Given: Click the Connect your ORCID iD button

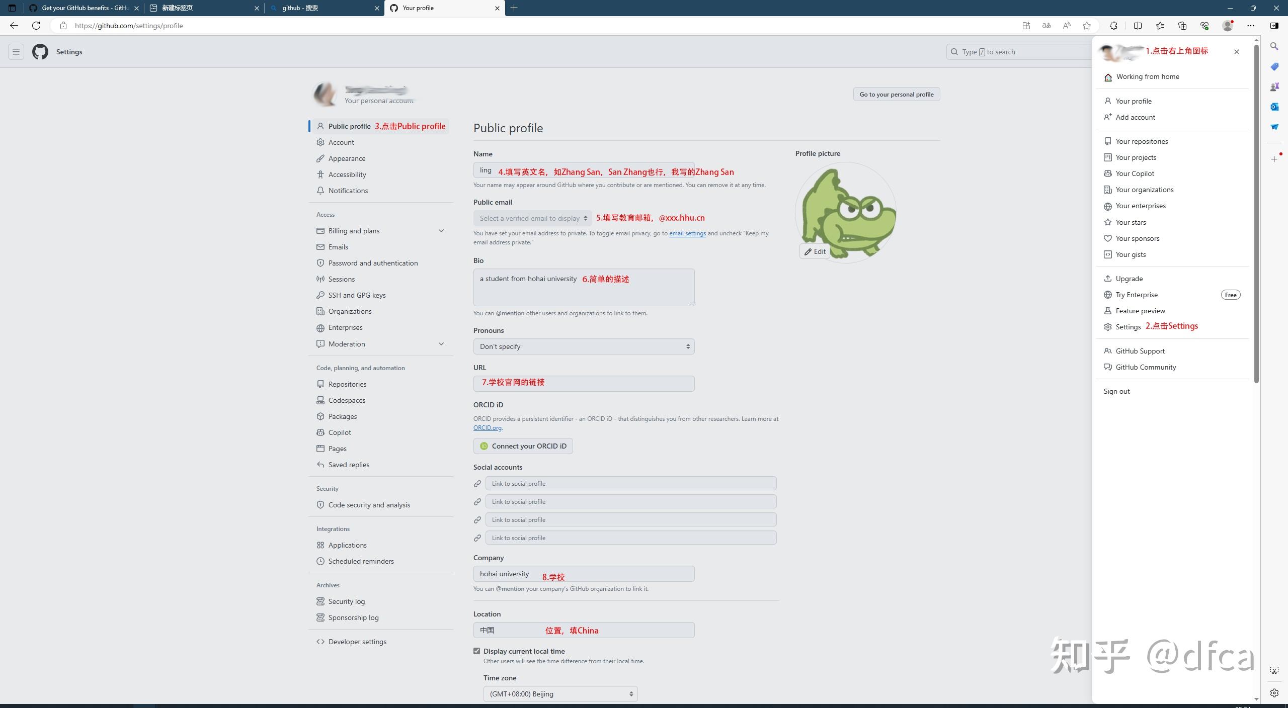Looking at the screenshot, I should tap(523, 446).
